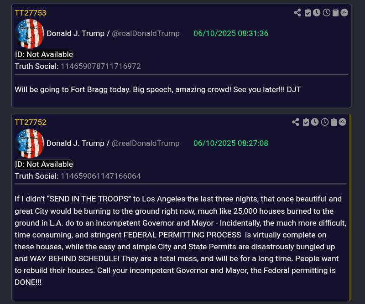Screen dimensions: 365x304
Task: Open Truth Social ID 114659061147166064
Action: click(x=101, y=176)
